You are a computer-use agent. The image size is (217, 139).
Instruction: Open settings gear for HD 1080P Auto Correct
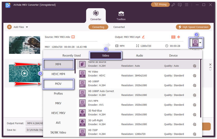click(194, 95)
